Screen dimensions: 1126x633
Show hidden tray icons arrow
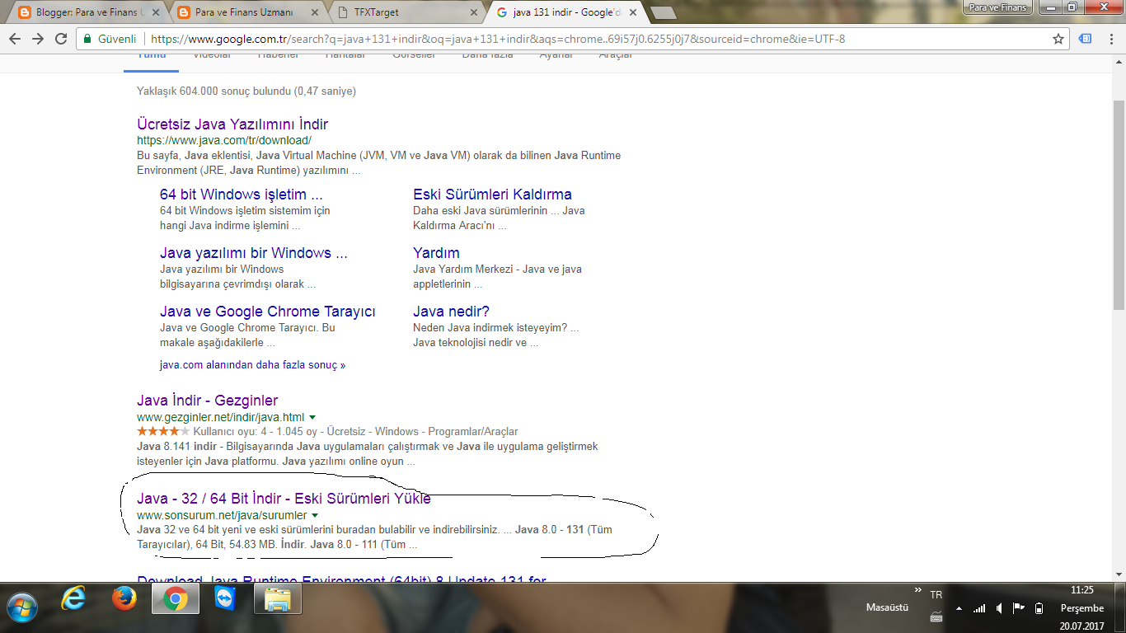(959, 609)
